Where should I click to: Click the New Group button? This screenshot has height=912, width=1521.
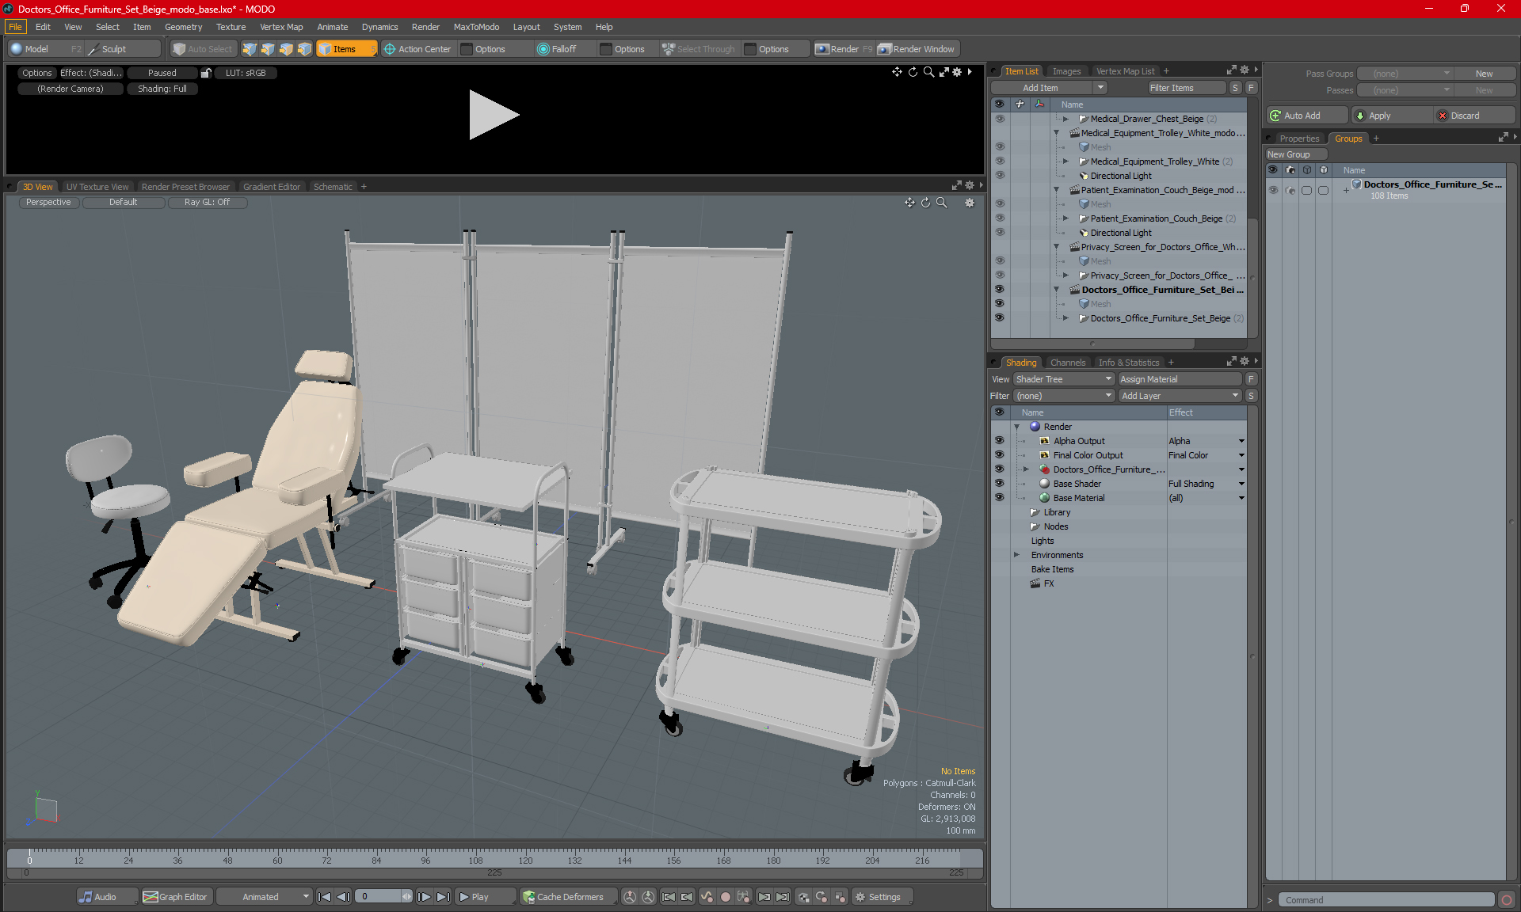point(1296,154)
